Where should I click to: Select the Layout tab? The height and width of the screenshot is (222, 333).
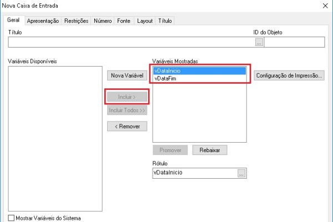[x=145, y=21]
